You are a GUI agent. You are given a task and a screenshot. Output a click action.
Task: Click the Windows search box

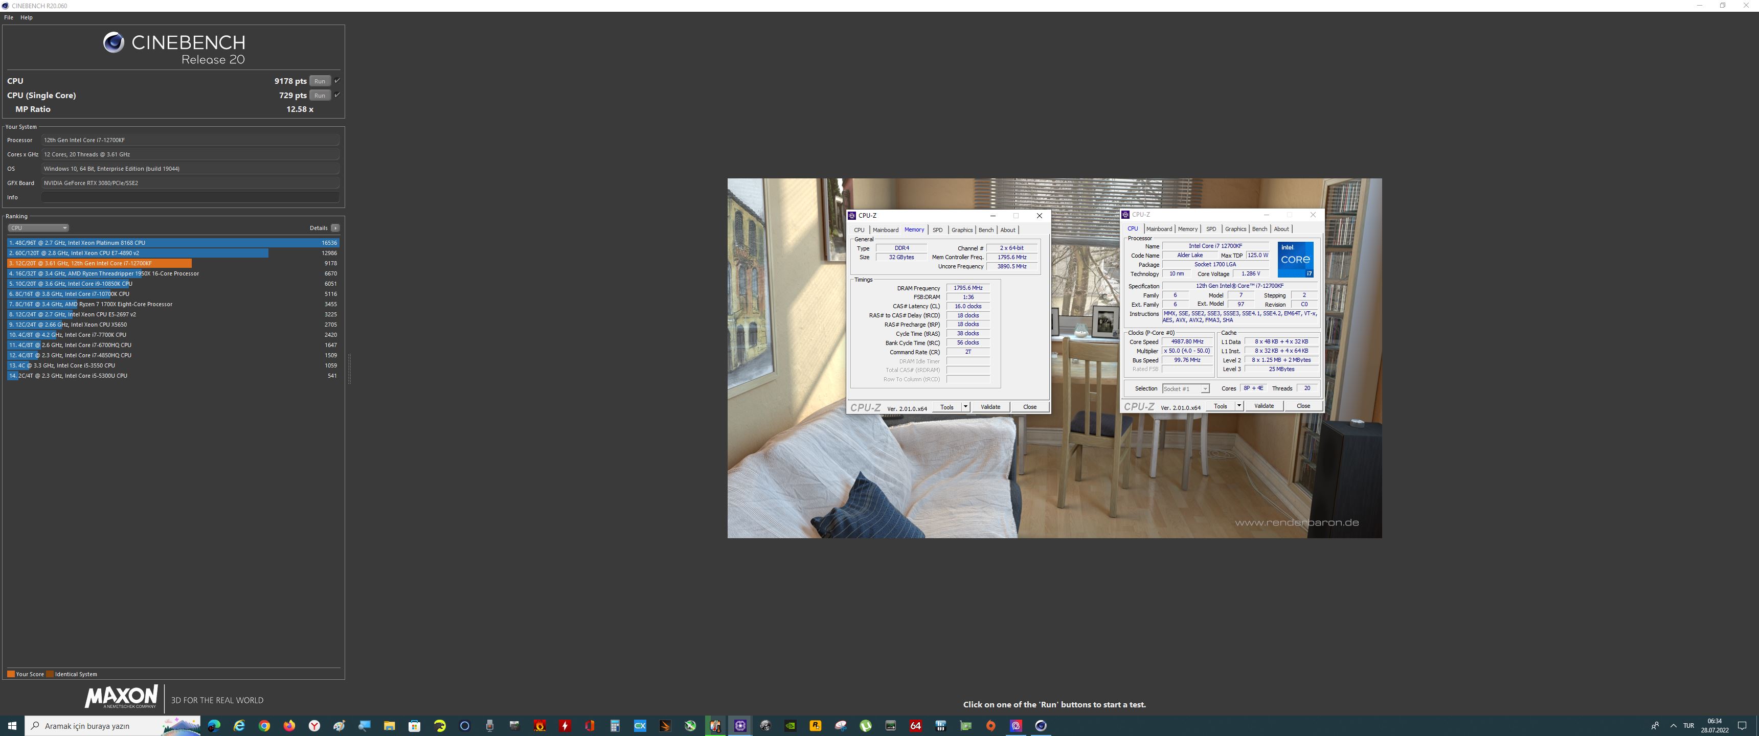[x=114, y=726]
